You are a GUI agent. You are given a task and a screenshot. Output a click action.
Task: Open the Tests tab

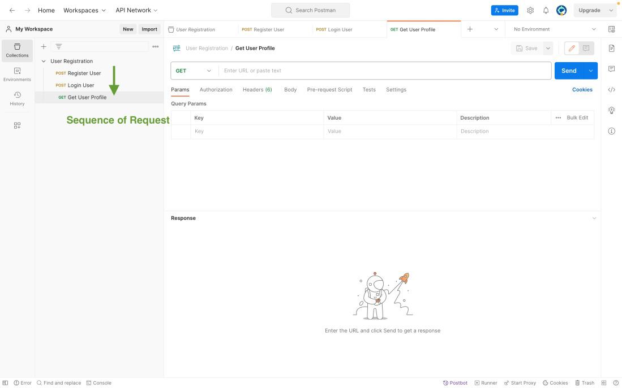pos(369,89)
